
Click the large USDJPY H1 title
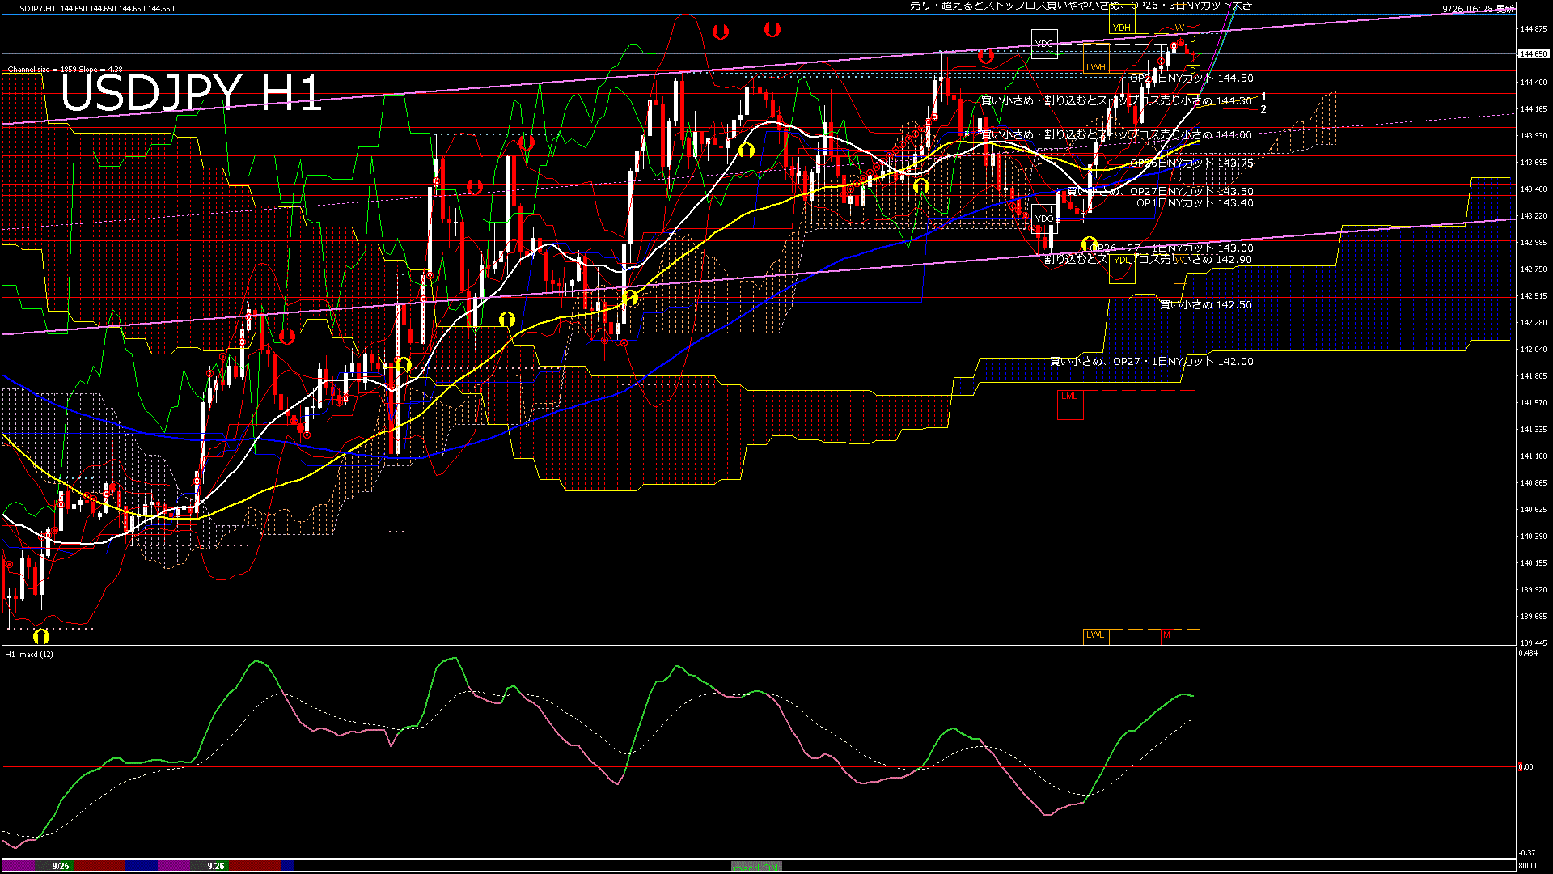point(191,93)
